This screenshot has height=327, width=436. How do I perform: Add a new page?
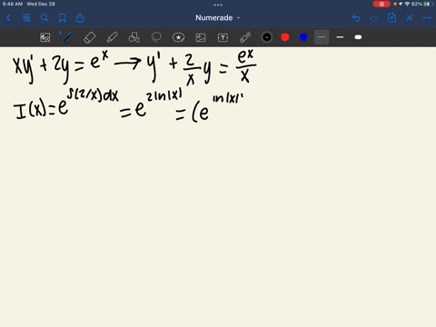(391, 17)
